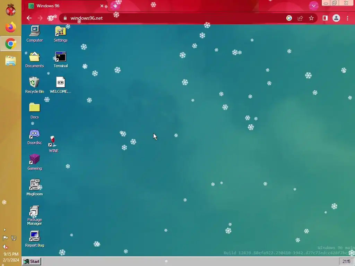Toggle the browser side panel
Image resolution: width=355 pixels, height=266 pixels.
325,18
